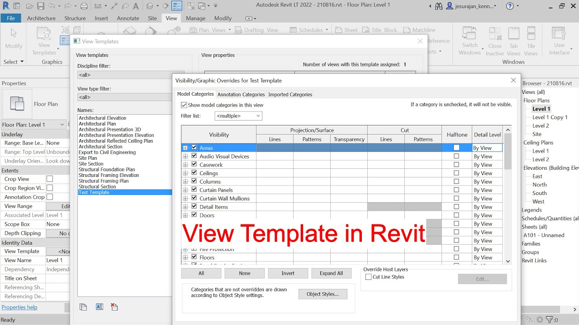Select 'Site Plan' in template names list

(x=88, y=158)
